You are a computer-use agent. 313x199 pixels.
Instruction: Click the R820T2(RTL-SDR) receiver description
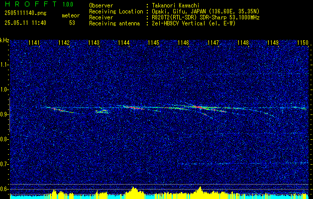[x=206, y=17]
